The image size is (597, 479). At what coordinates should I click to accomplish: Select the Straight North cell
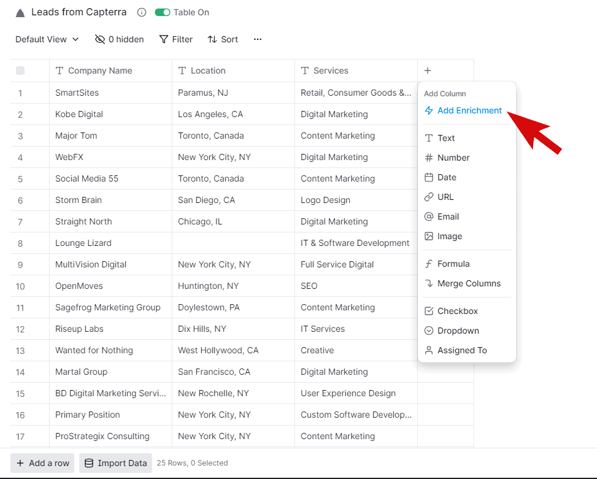(x=111, y=221)
